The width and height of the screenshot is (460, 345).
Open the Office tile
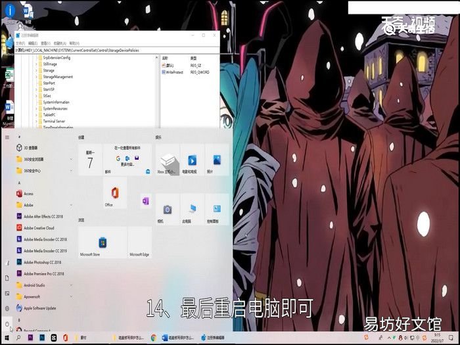click(115, 193)
